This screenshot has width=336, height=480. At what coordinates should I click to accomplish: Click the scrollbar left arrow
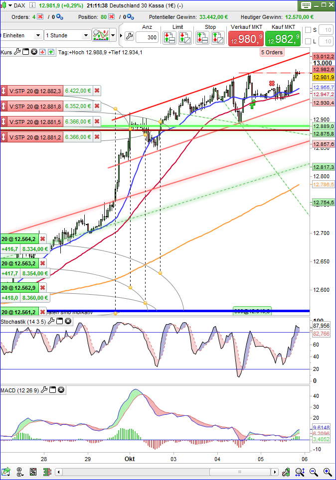pos(58,472)
